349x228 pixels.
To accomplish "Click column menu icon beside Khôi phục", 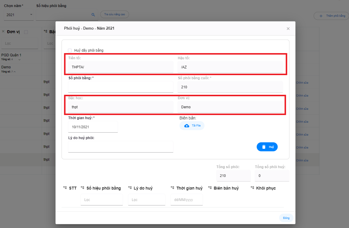I will point(252,188).
